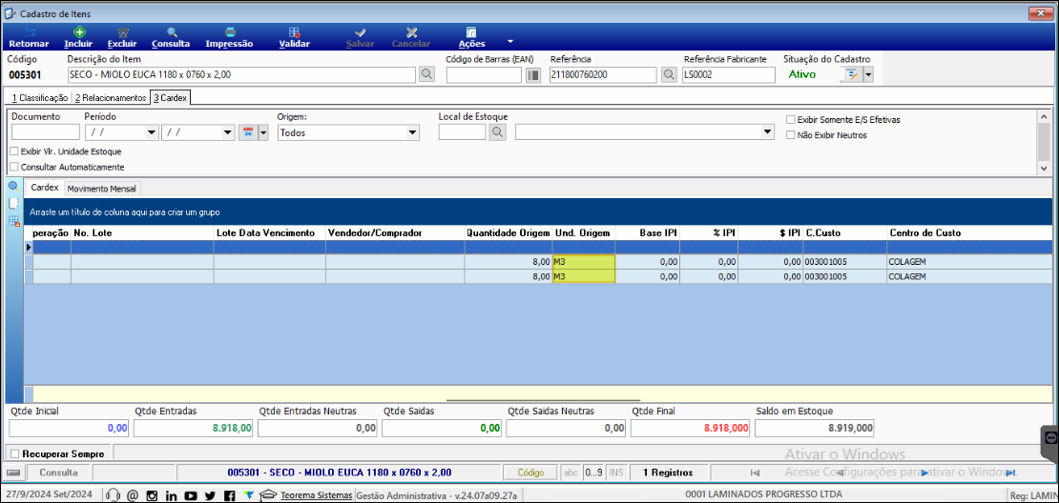Click the Local de Estoque search icon
Image resolution: width=1059 pixels, height=503 pixels.
(x=497, y=132)
